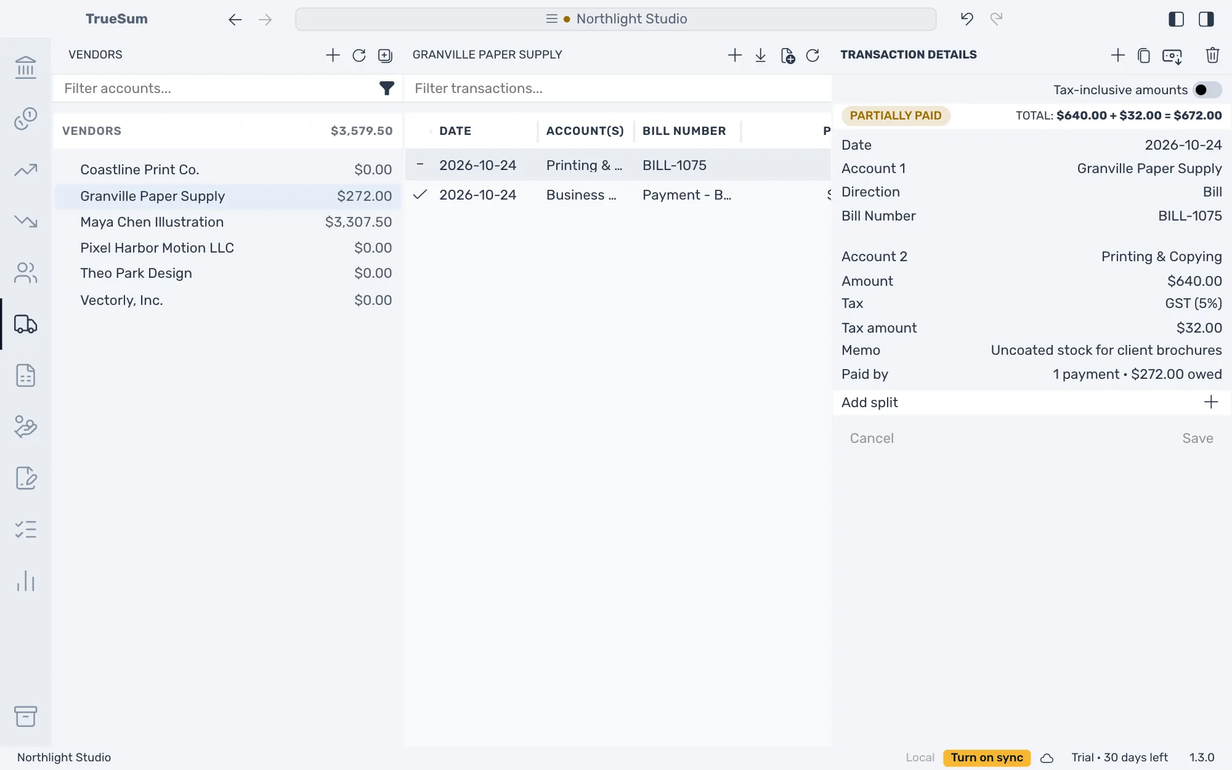Click the download transactions arrow icon
Viewport: 1232px width, 770px height.
(761, 55)
